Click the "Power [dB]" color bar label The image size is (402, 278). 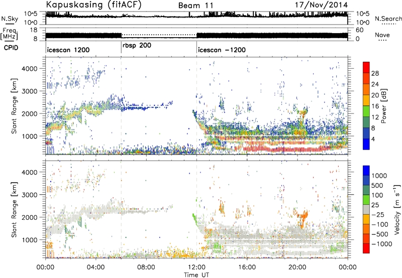tap(384, 106)
